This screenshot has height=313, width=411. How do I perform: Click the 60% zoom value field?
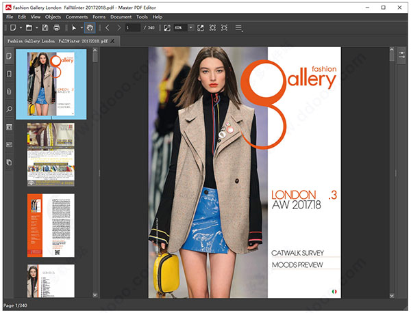click(181, 28)
